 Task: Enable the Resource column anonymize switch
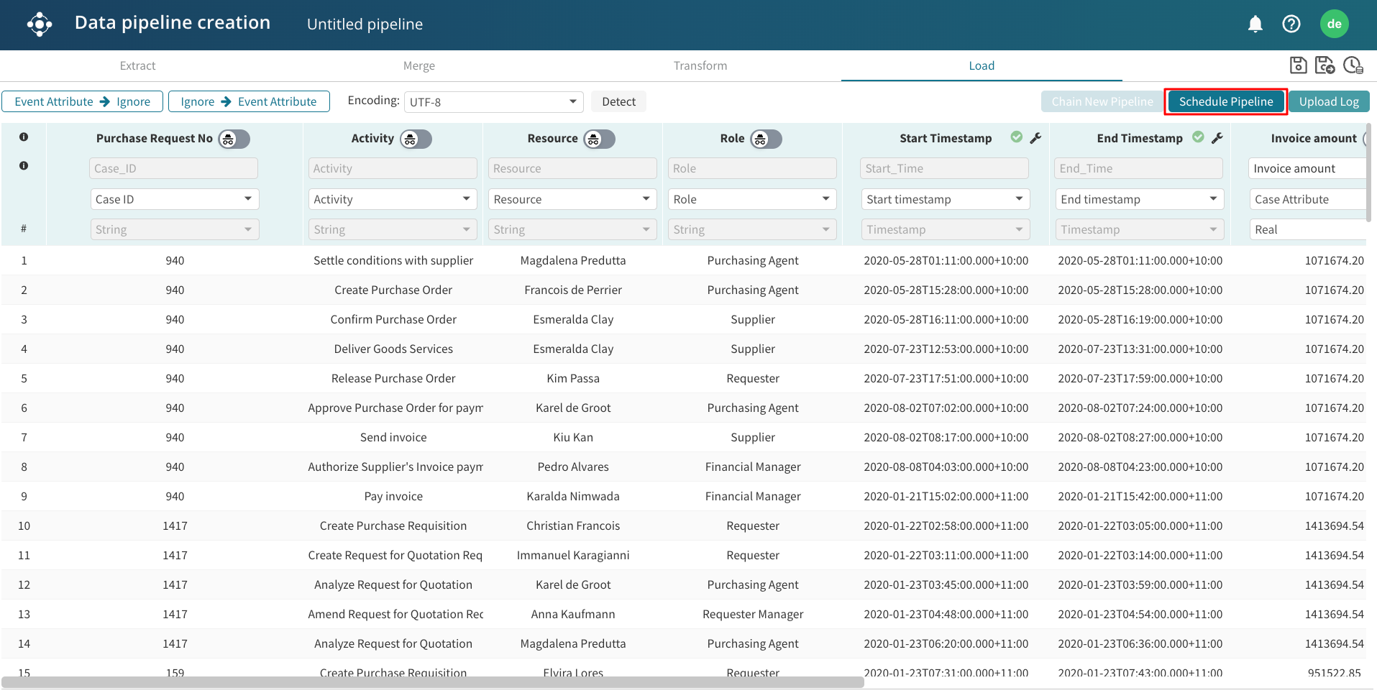600,139
